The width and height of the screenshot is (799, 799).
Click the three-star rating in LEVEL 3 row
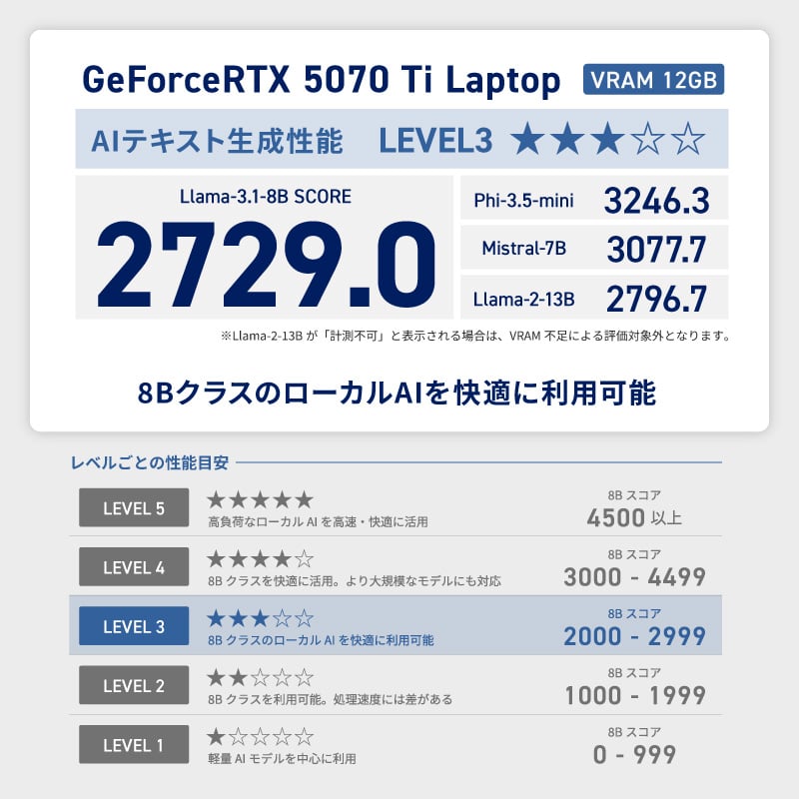[260, 618]
